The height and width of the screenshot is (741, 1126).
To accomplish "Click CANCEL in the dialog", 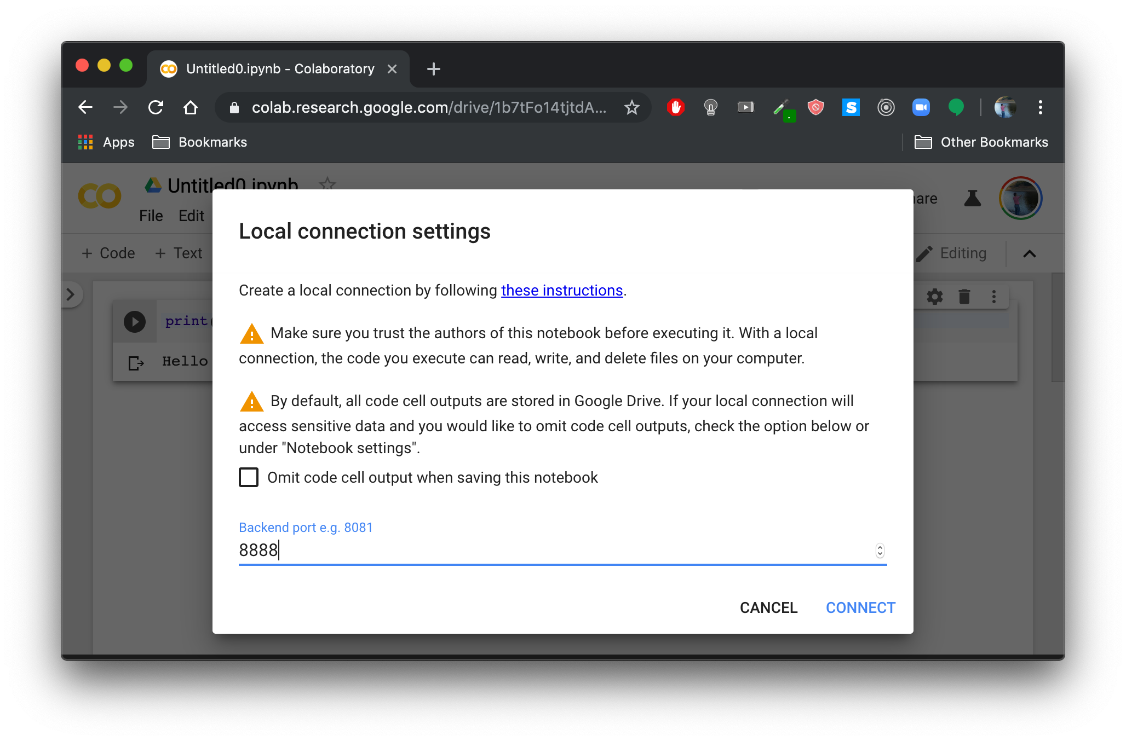I will [x=768, y=608].
